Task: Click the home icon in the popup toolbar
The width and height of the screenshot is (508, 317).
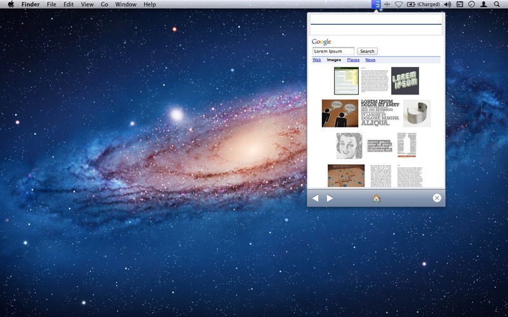Action: coord(376,198)
